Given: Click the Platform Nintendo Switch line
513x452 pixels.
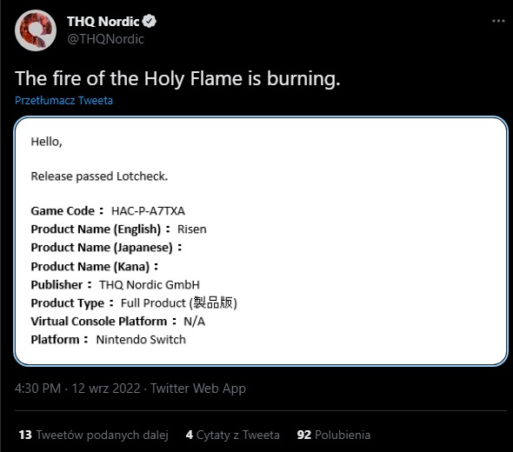Looking at the screenshot, I should (x=109, y=340).
